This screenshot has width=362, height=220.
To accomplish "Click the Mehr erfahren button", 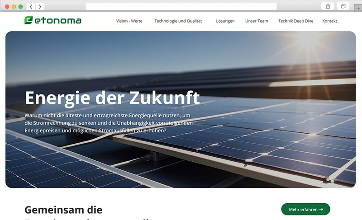I will tap(305, 209).
